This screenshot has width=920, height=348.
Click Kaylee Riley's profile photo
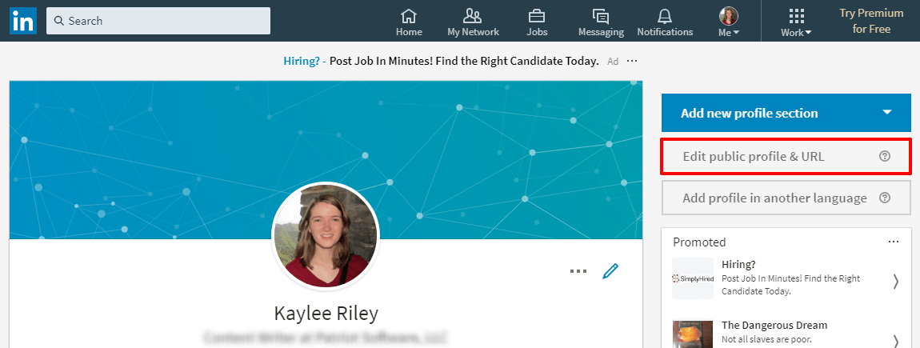pyautogui.click(x=326, y=237)
